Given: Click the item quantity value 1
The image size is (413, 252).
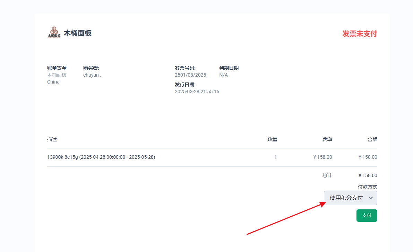Looking at the screenshot, I should [275, 157].
